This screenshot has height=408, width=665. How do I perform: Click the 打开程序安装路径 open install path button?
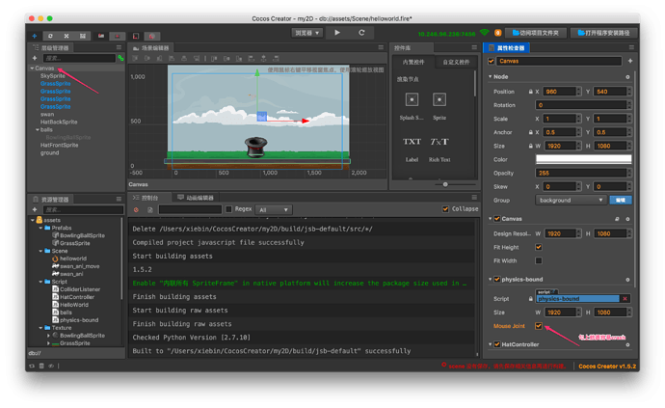[604, 33]
